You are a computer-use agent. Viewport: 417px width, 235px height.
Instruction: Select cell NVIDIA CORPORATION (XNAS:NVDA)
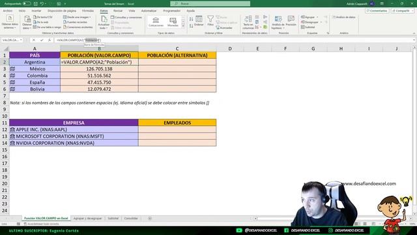click(x=74, y=143)
